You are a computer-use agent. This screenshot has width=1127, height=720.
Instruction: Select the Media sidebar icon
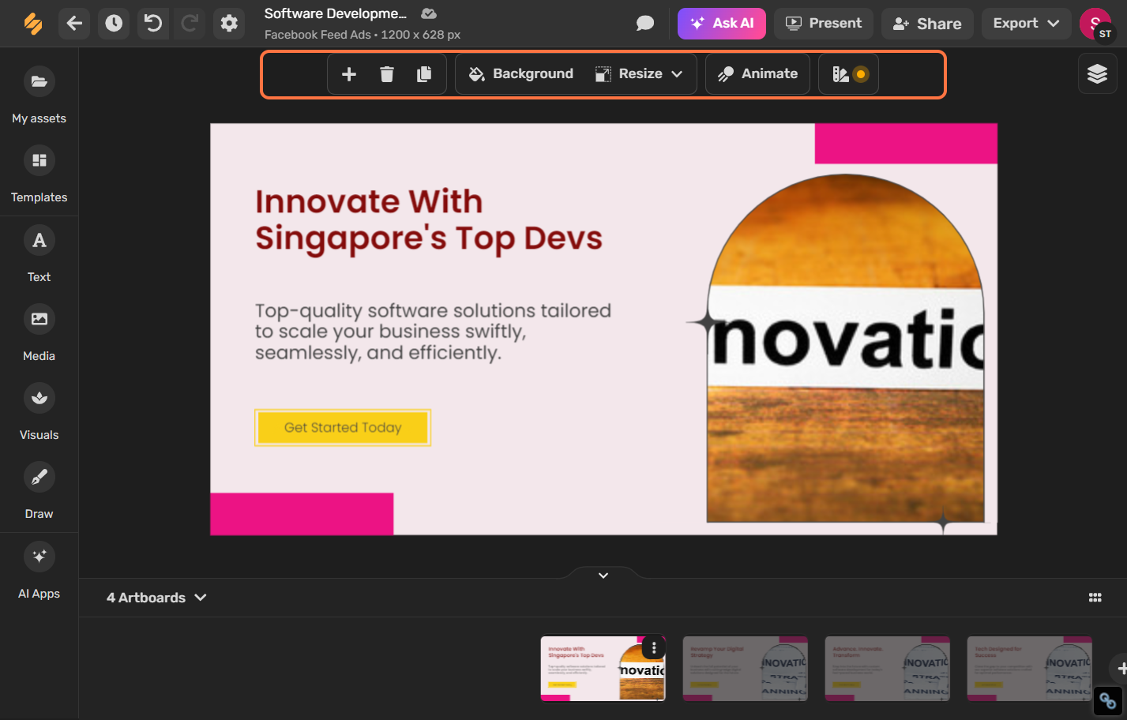click(x=39, y=332)
